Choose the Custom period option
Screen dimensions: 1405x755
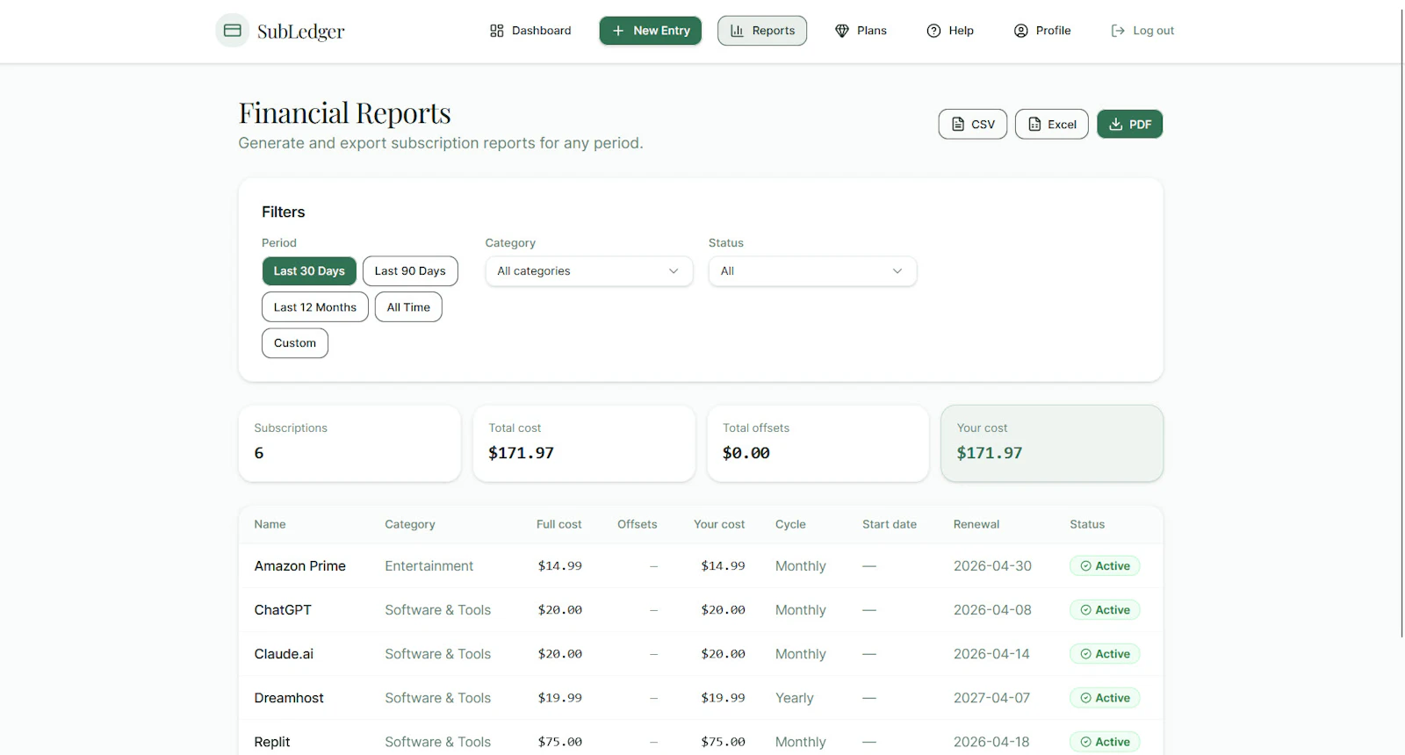click(295, 343)
